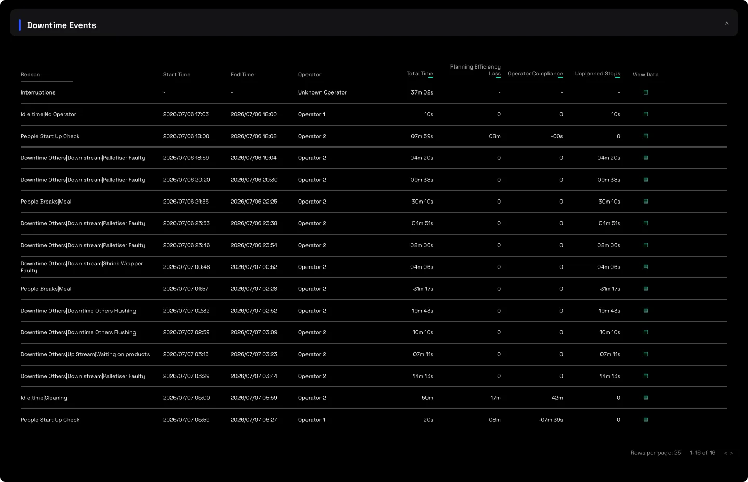
Task: View data icon for Shrink Wrapper Faulty row
Action: 646,267
